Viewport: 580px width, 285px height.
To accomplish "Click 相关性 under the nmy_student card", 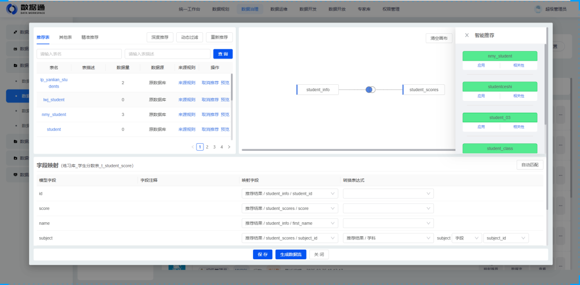I will coord(519,65).
